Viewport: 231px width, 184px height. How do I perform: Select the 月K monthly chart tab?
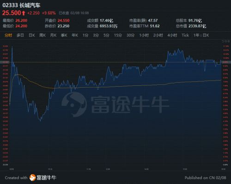point(53,35)
